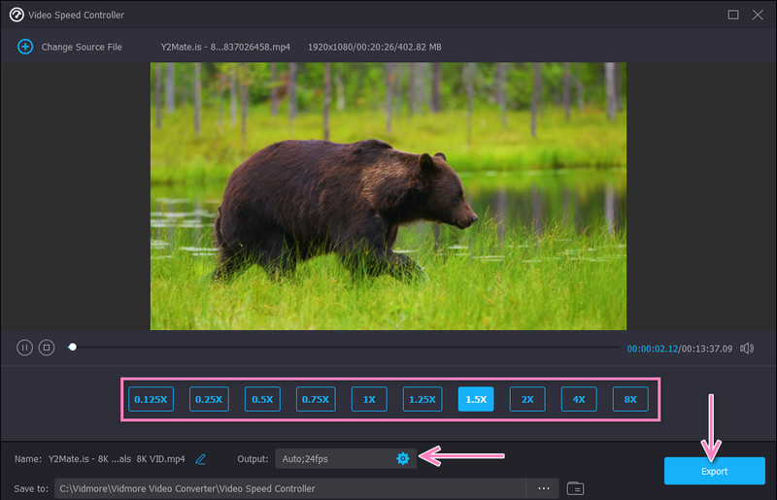Select 0.5X playback speed

tap(262, 399)
